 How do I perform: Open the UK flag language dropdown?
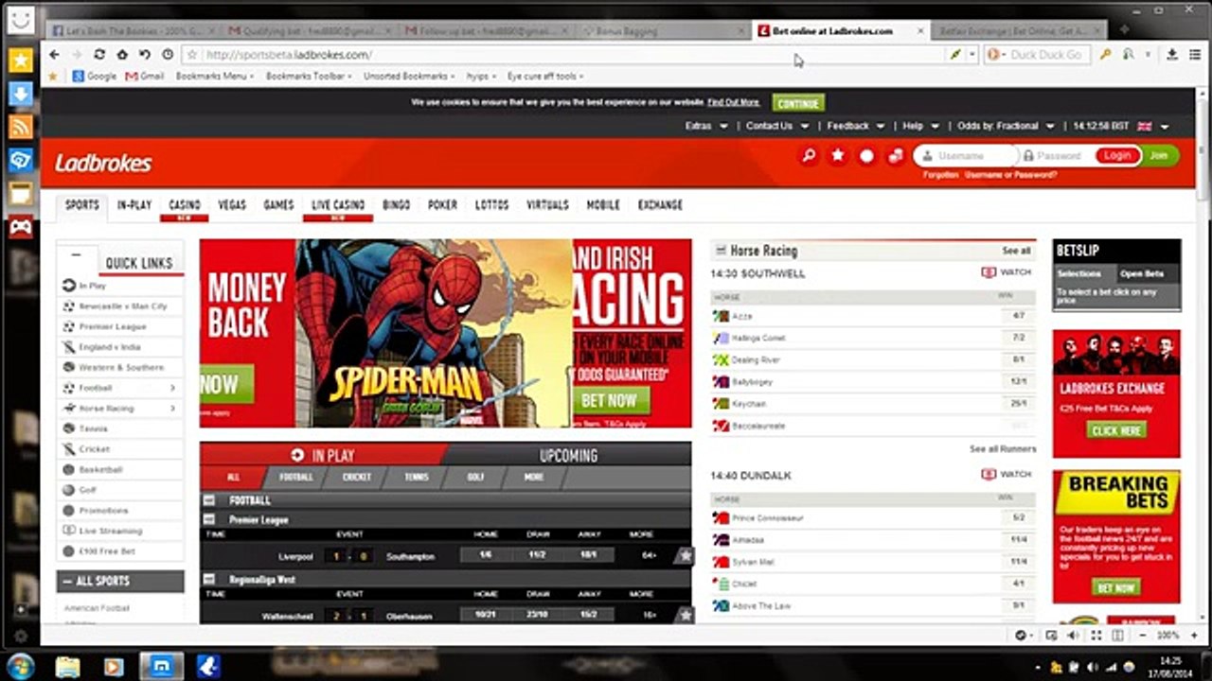1153,126
